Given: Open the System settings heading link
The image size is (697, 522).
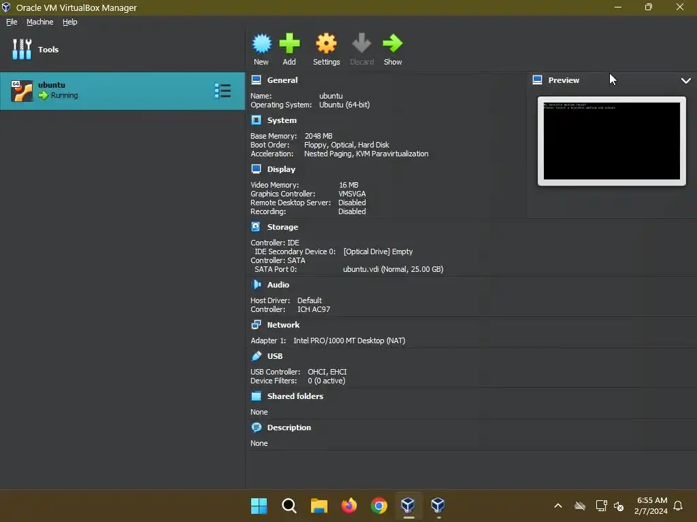Looking at the screenshot, I should (x=282, y=120).
